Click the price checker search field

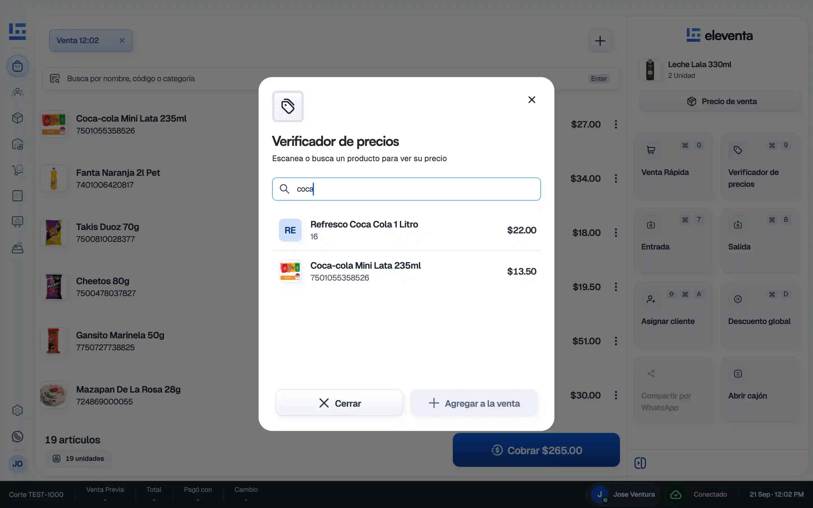tap(406, 189)
